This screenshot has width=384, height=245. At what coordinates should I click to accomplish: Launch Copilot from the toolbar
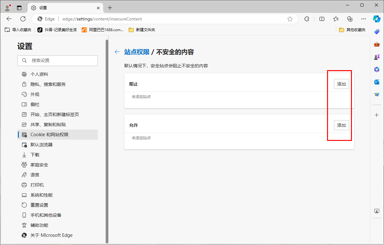pyautogui.click(x=377, y=19)
